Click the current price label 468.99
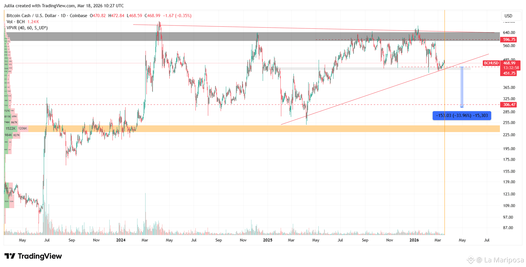 (x=509, y=63)
